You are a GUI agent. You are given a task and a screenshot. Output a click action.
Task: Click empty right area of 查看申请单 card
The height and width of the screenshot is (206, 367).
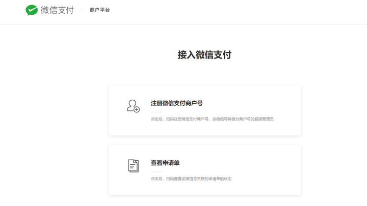275,165
